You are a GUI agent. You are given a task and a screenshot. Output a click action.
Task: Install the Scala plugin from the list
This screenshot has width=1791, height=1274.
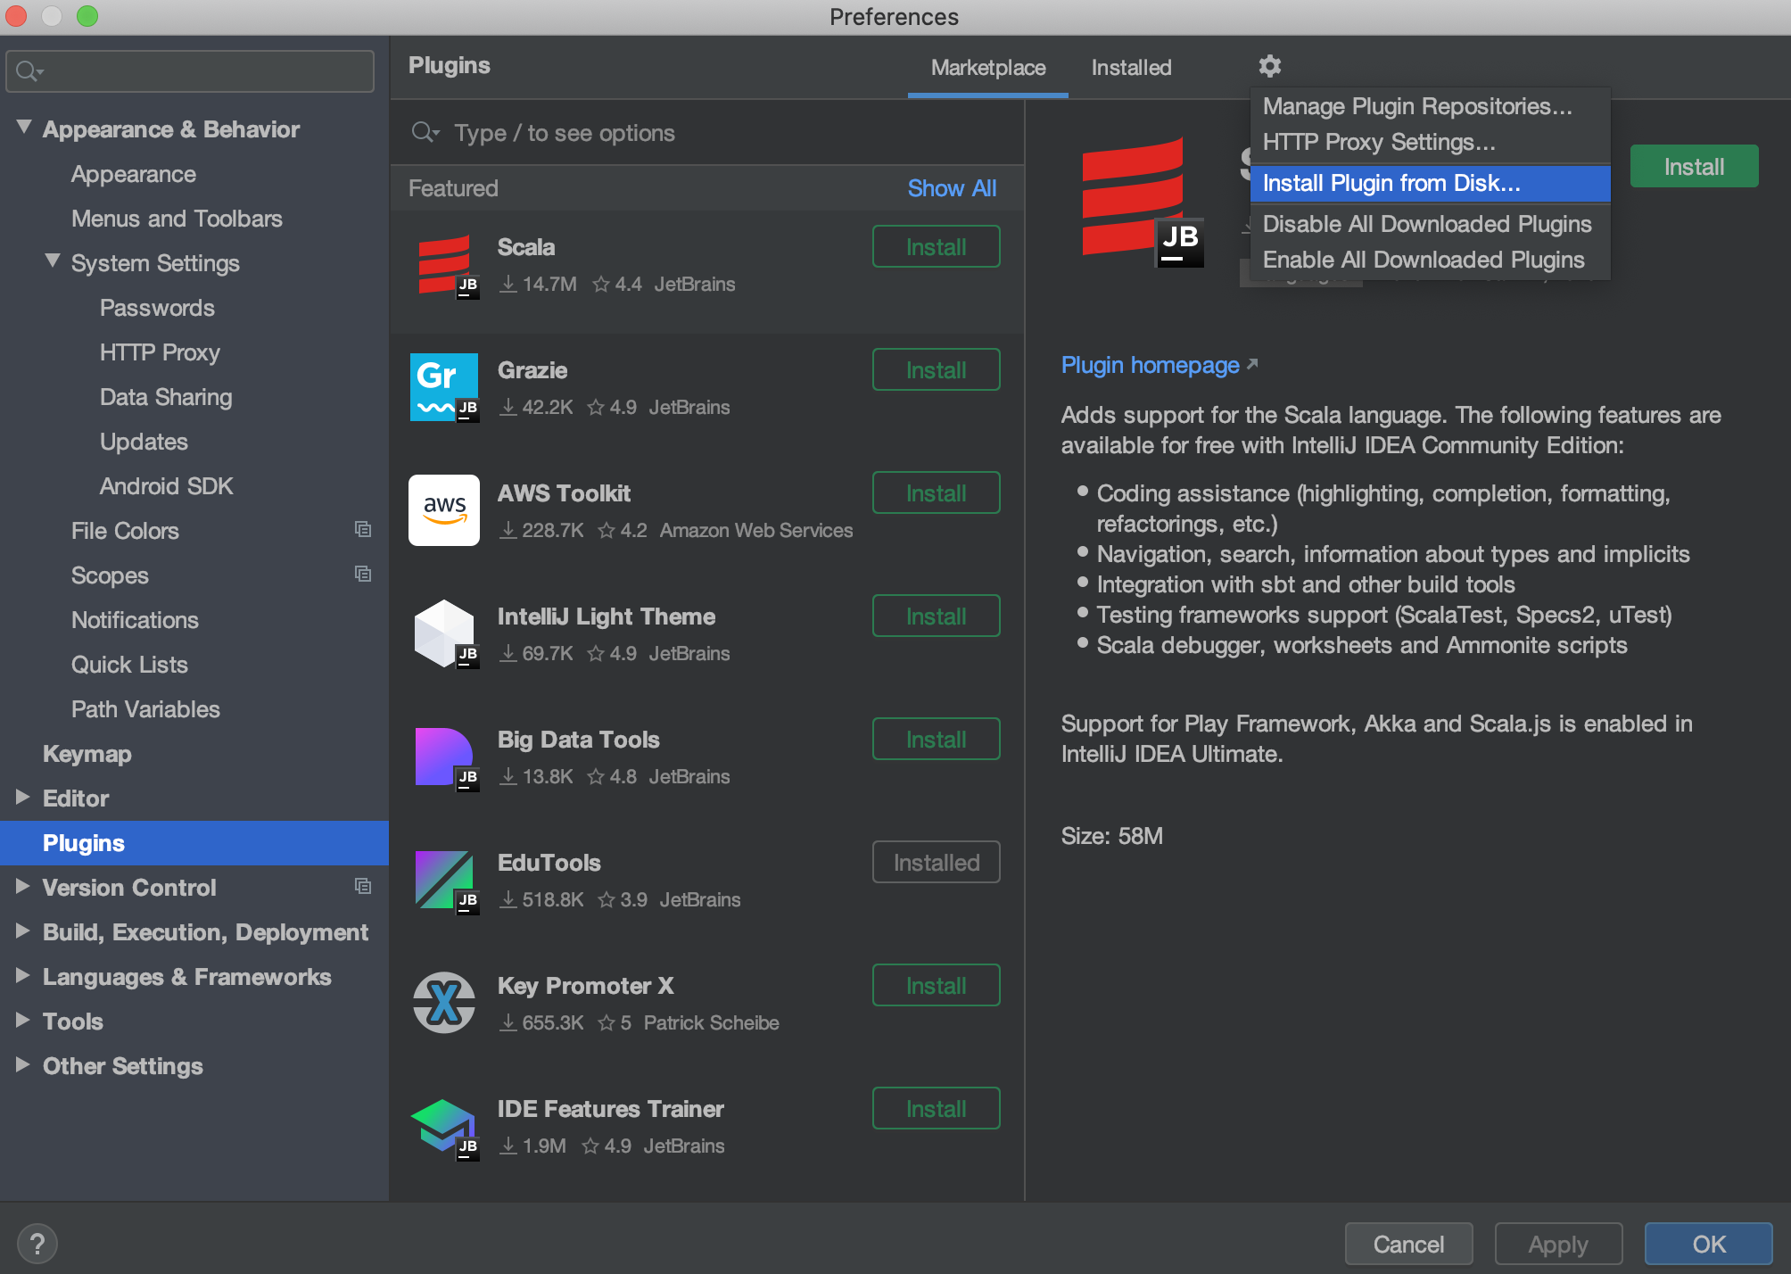point(937,246)
